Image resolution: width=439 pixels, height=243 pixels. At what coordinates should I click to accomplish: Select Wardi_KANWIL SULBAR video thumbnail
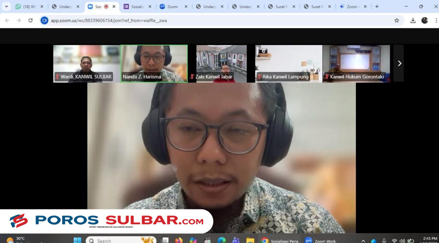[x=86, y=63]
